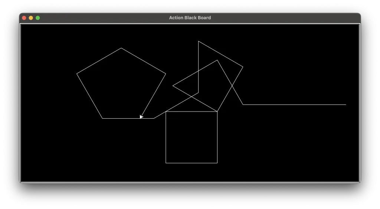Click the bottom-left vertex of the pentagon

point(102,118)
